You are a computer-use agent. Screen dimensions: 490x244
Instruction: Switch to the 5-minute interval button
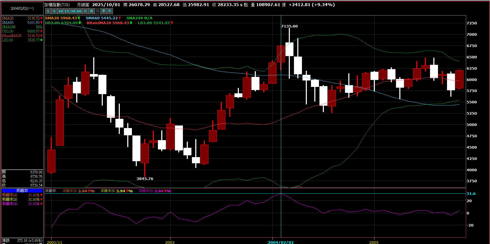[x=54, y=11]
